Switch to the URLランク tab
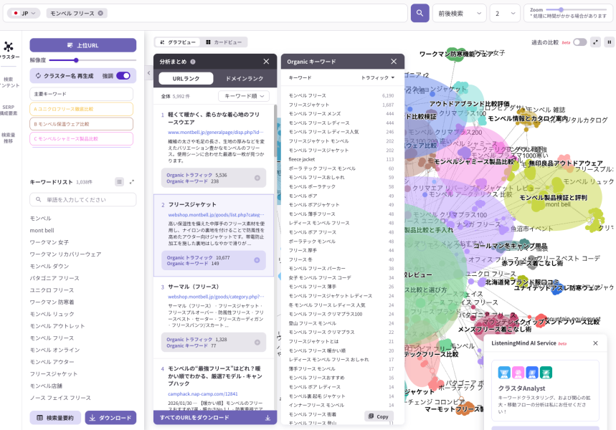The width and height of the screenshot is (616, 430). [186, 79]
